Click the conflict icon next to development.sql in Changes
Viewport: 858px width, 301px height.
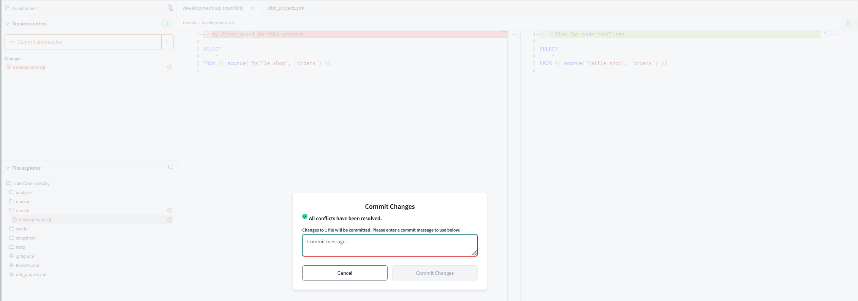170,67
